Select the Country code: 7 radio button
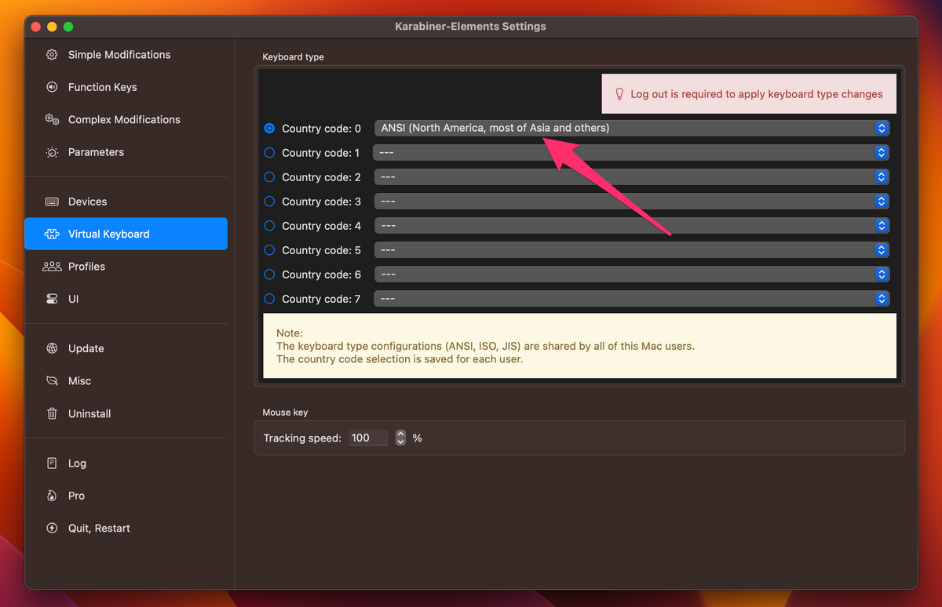 click(x=269, y=298)
